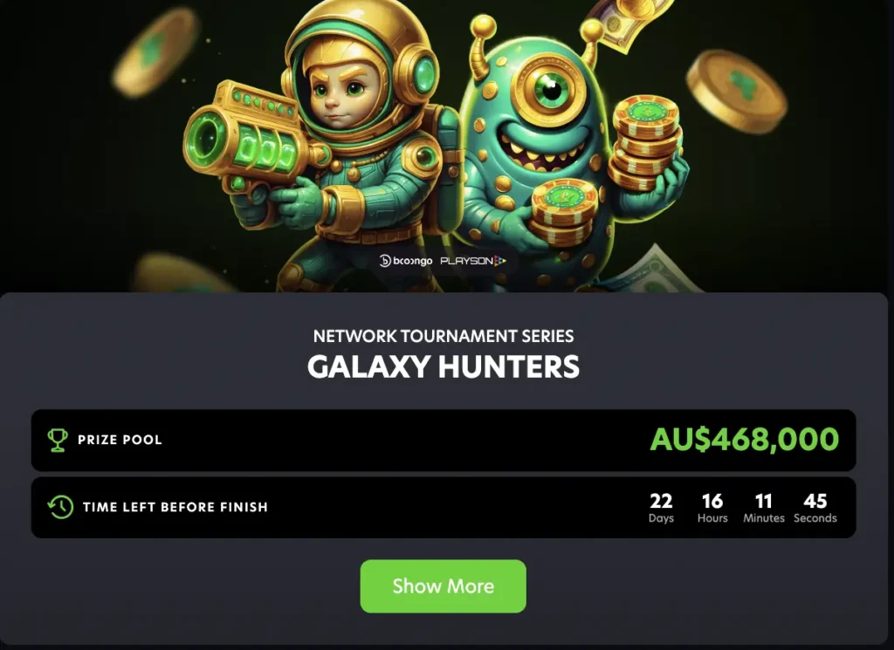Click the green Show More button
Image resolution: width=894 pixels, height=650 pixels.
coord(443,586)
